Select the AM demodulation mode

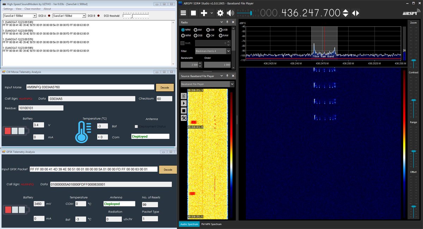[x=198, y=30]
